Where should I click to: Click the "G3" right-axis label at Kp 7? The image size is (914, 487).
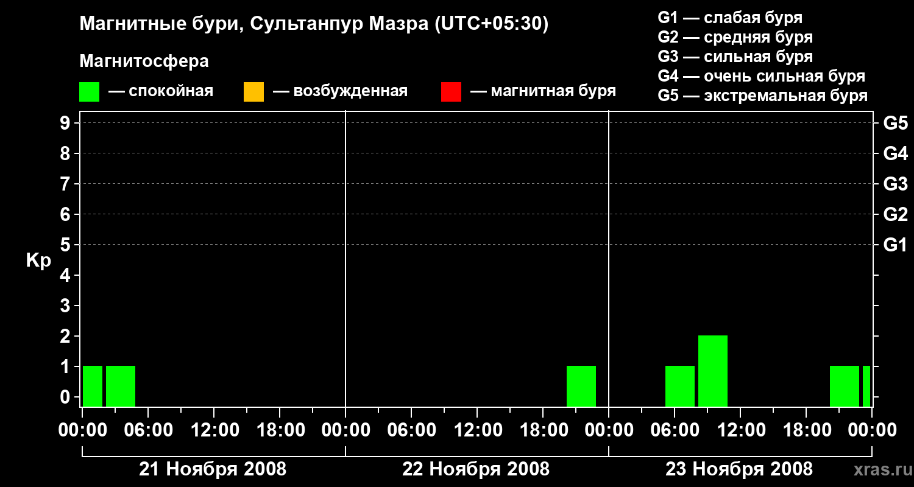pos(896,184)
